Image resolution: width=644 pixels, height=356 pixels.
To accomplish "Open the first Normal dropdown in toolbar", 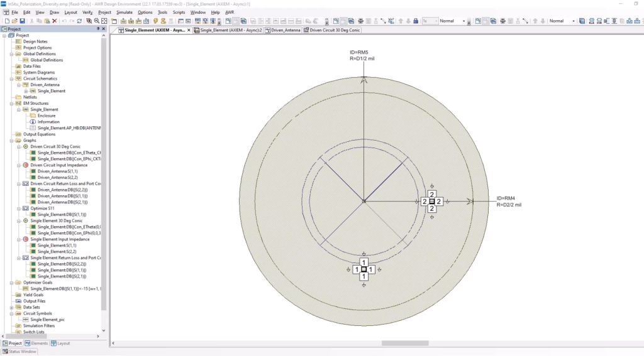I will 464,21.
